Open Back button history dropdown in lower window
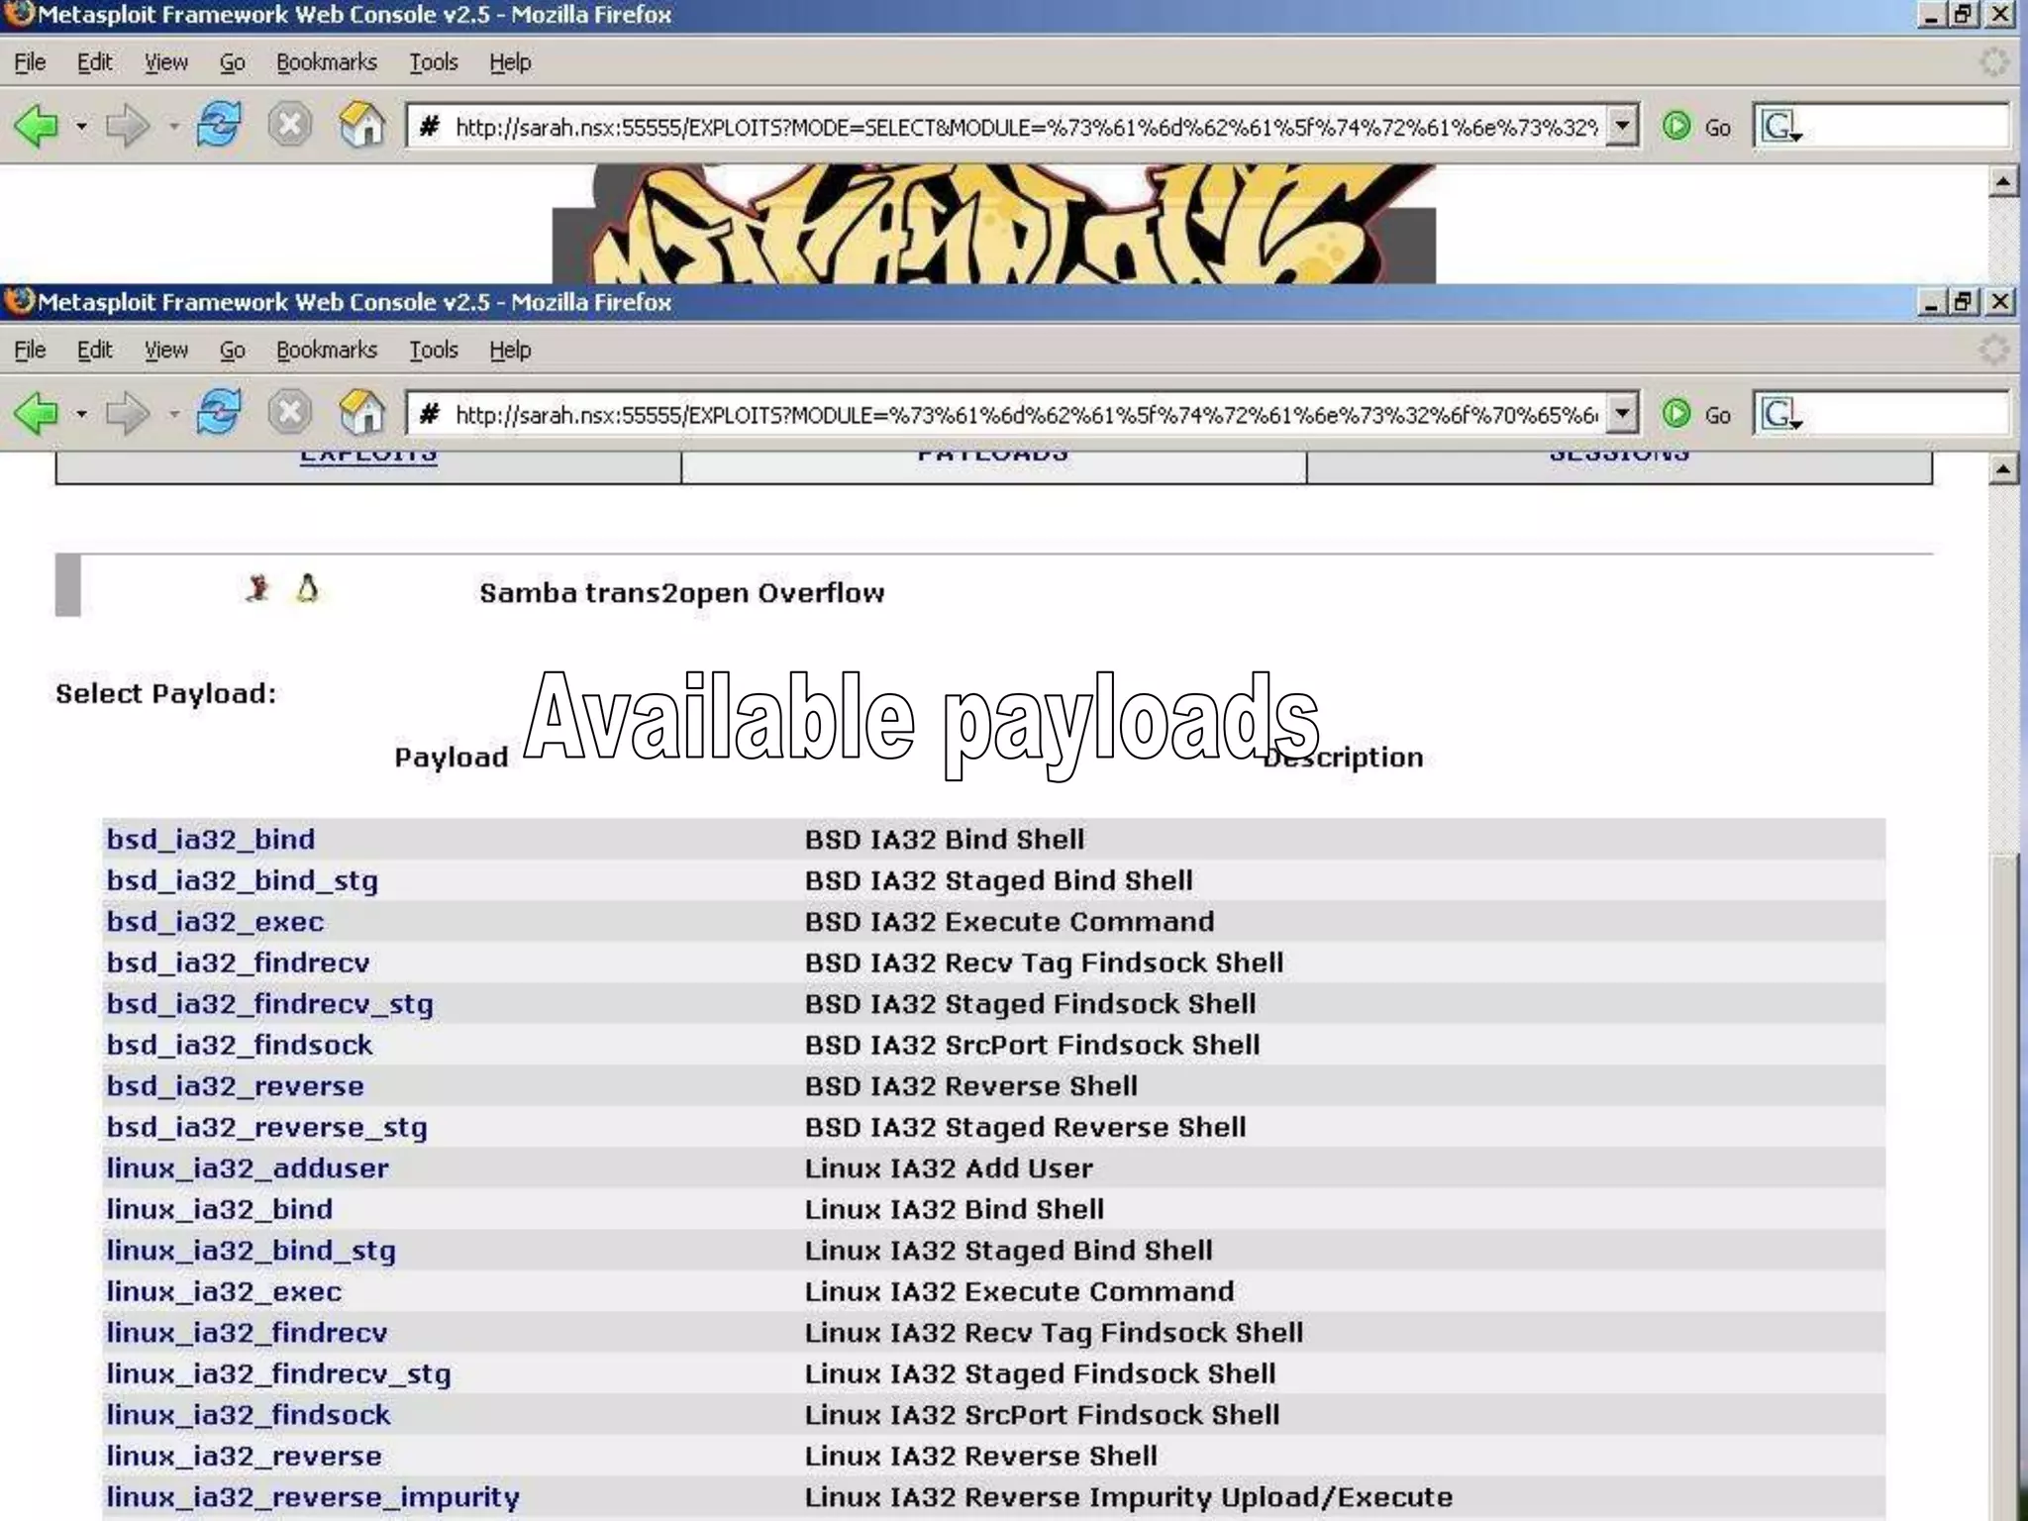Image resolution: width=2028 pixels, height=1521 pixels. 81,414
